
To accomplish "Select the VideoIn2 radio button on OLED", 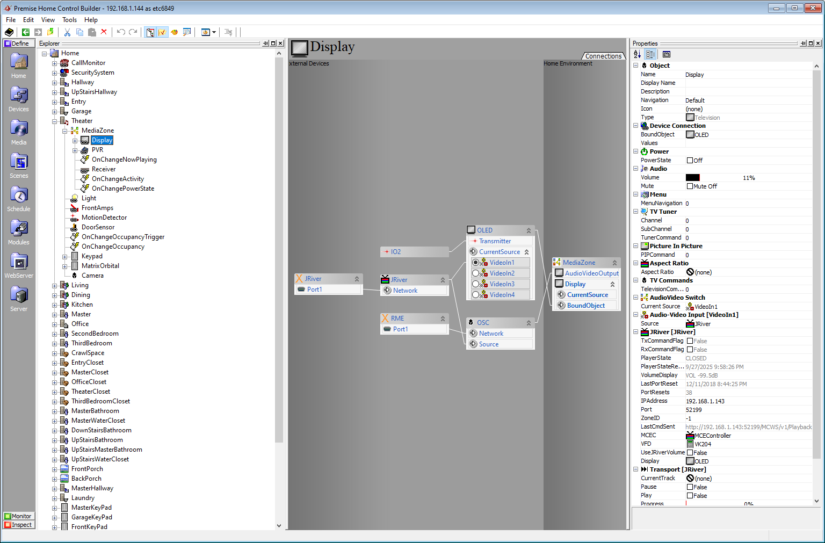I will tap(475, 273).
